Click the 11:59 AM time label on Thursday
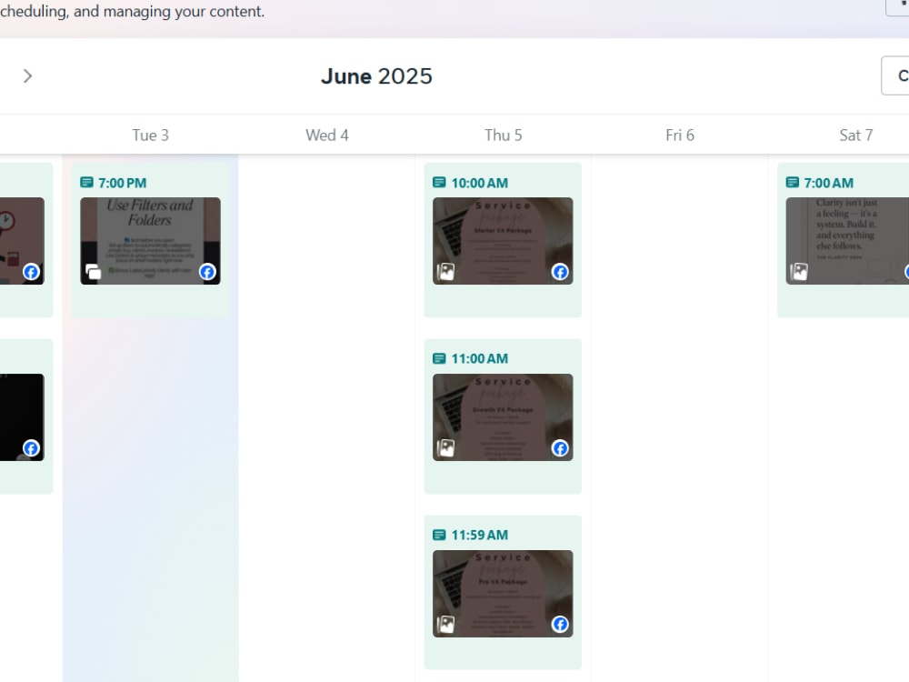The image size is (909, 682). click(479, 535)
